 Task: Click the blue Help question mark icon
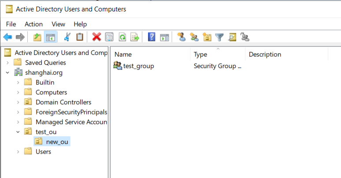click(x=152, y=37)
